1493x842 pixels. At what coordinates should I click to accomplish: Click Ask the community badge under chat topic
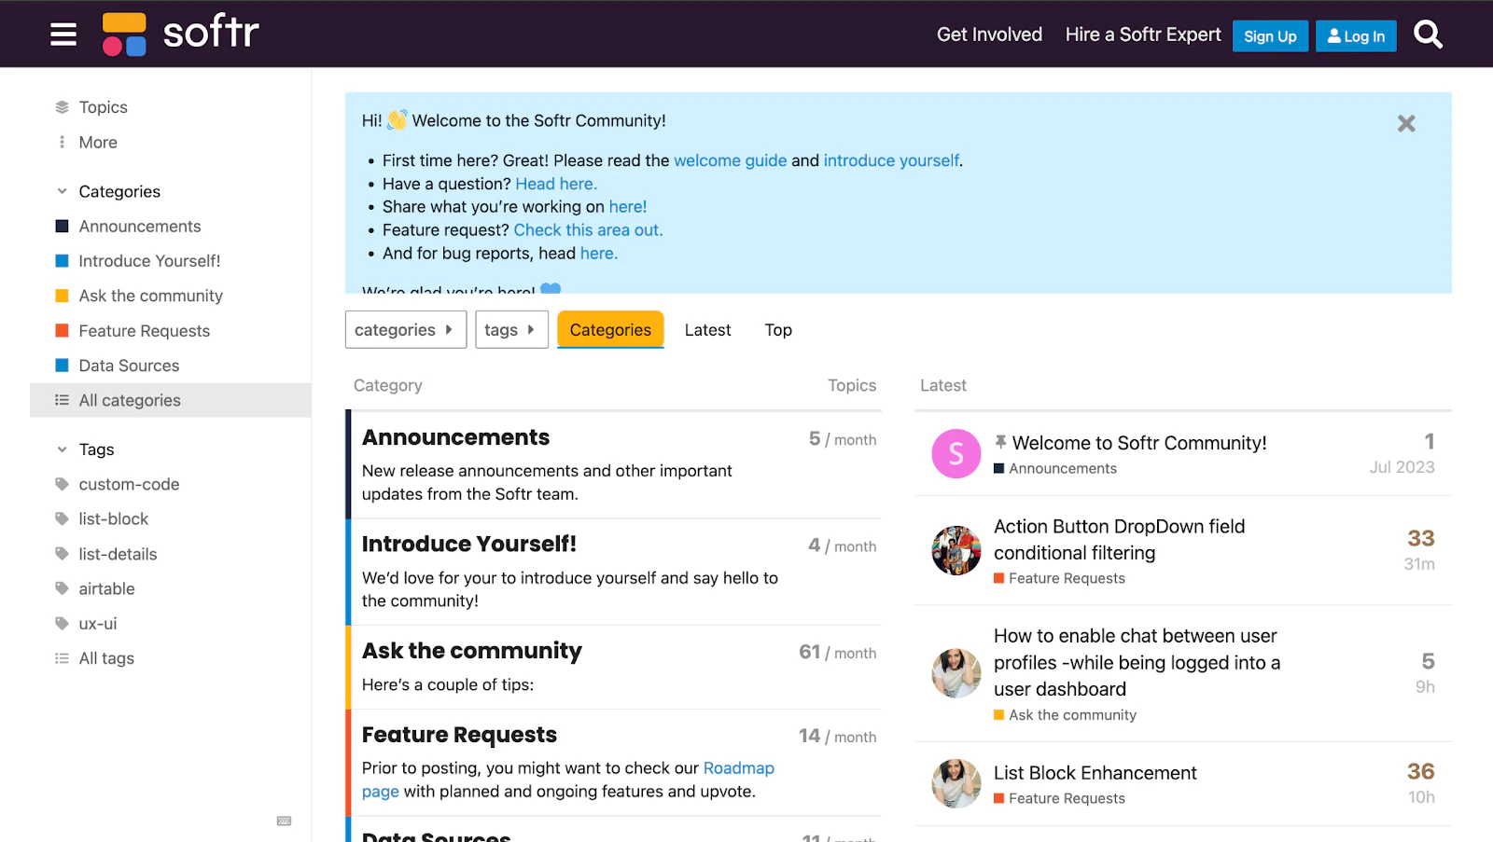tap(1065, 715)
